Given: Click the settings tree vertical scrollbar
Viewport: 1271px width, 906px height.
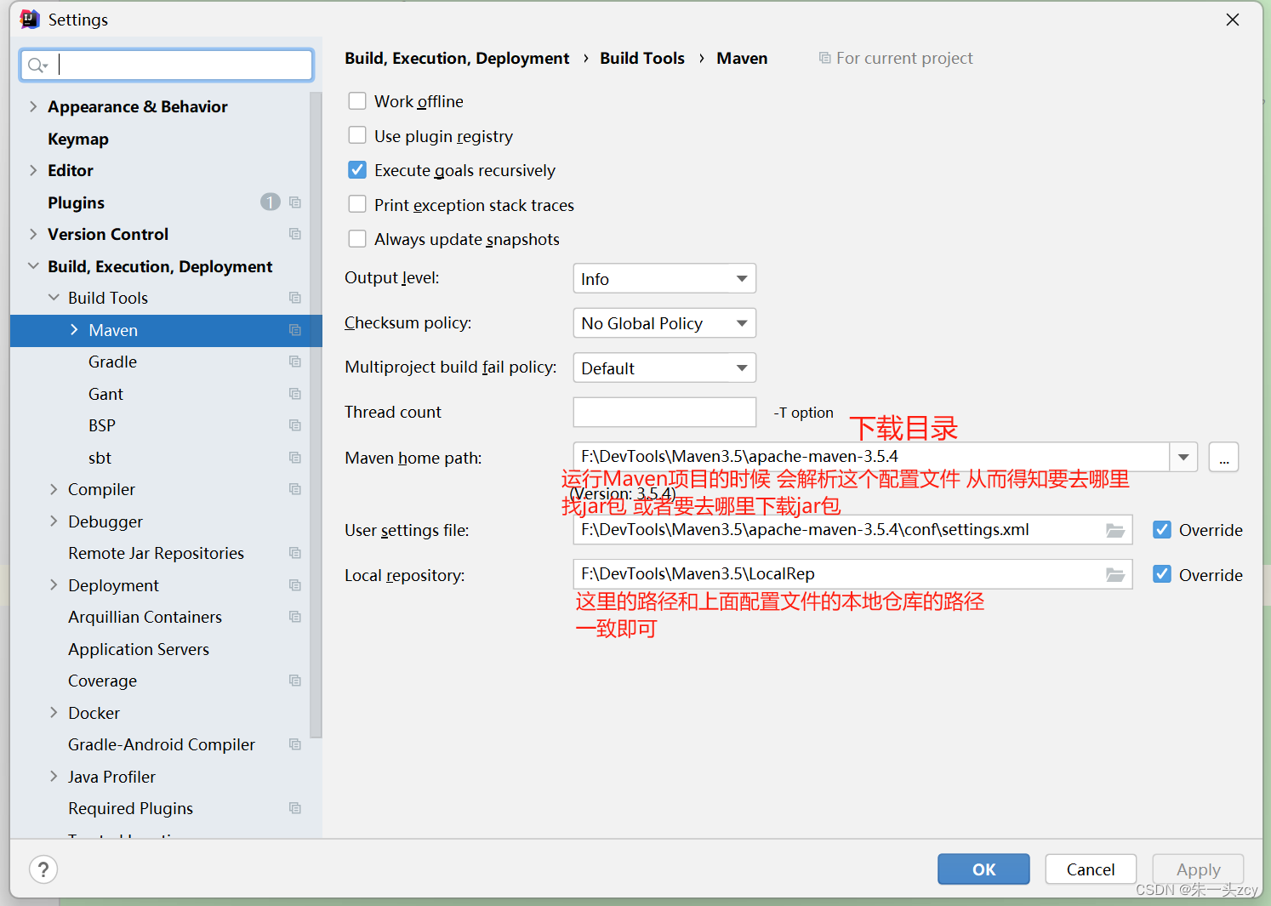Looking at the screenshot, I should coord(316,415).
